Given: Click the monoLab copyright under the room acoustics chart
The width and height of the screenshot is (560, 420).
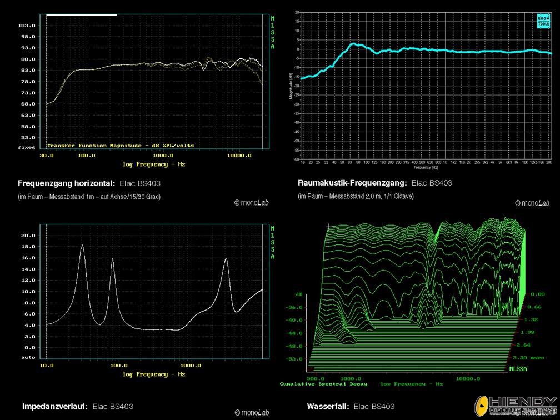Looking at the screenshot, I should click(x=532, y=203).
